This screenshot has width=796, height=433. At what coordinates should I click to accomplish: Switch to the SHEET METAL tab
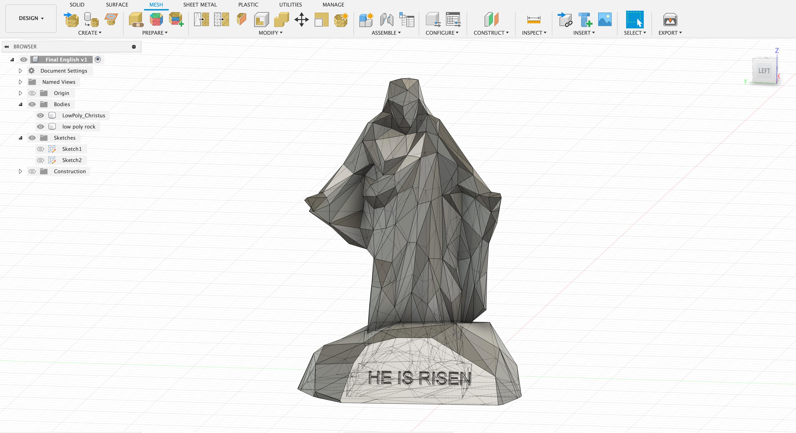200,5
